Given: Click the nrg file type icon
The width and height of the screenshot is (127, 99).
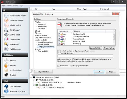Looking at the screenshot, I should pos(62,44).
